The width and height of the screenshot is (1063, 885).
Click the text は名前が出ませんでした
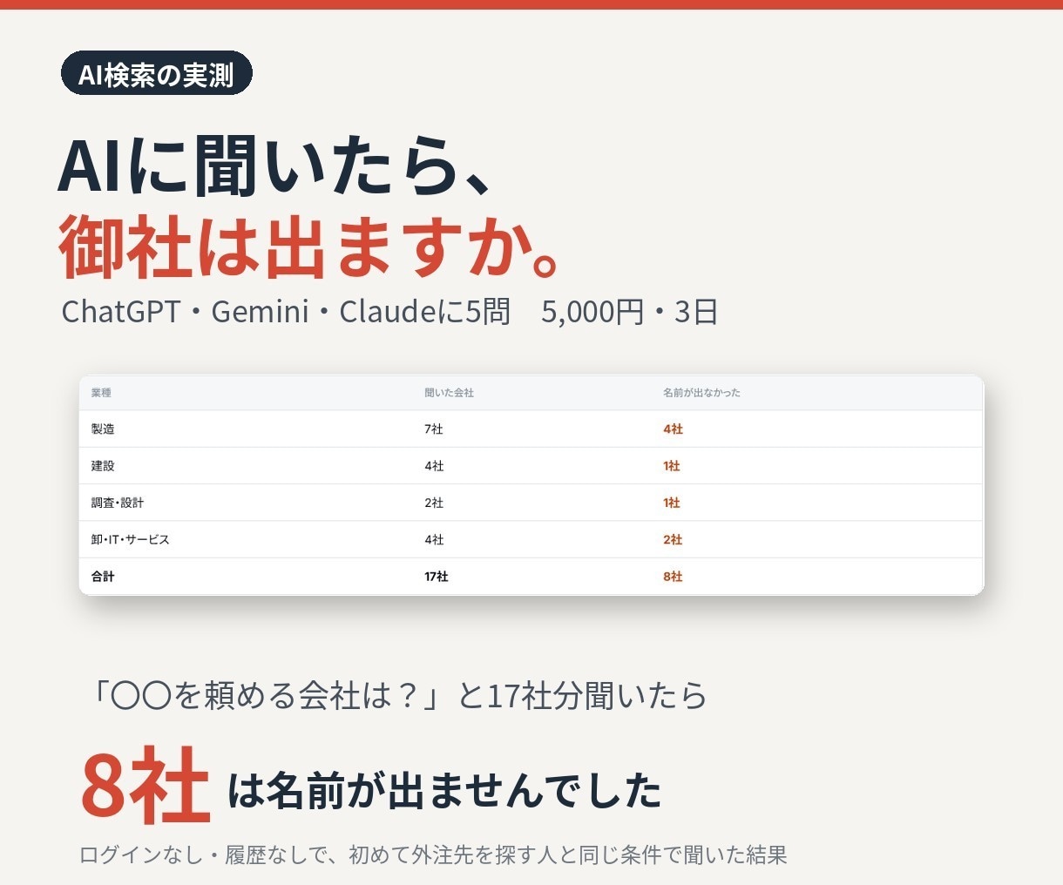[444, 791]
